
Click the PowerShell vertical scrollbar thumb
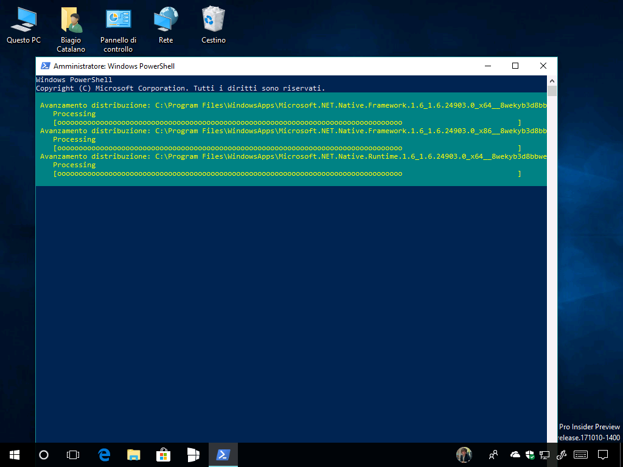click(x=552, y=91)
